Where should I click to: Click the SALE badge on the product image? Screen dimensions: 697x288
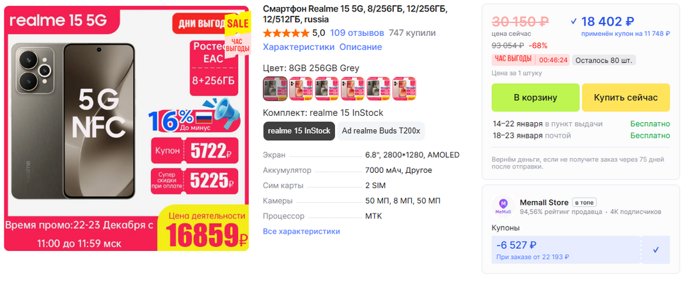(x=237, y=24)
